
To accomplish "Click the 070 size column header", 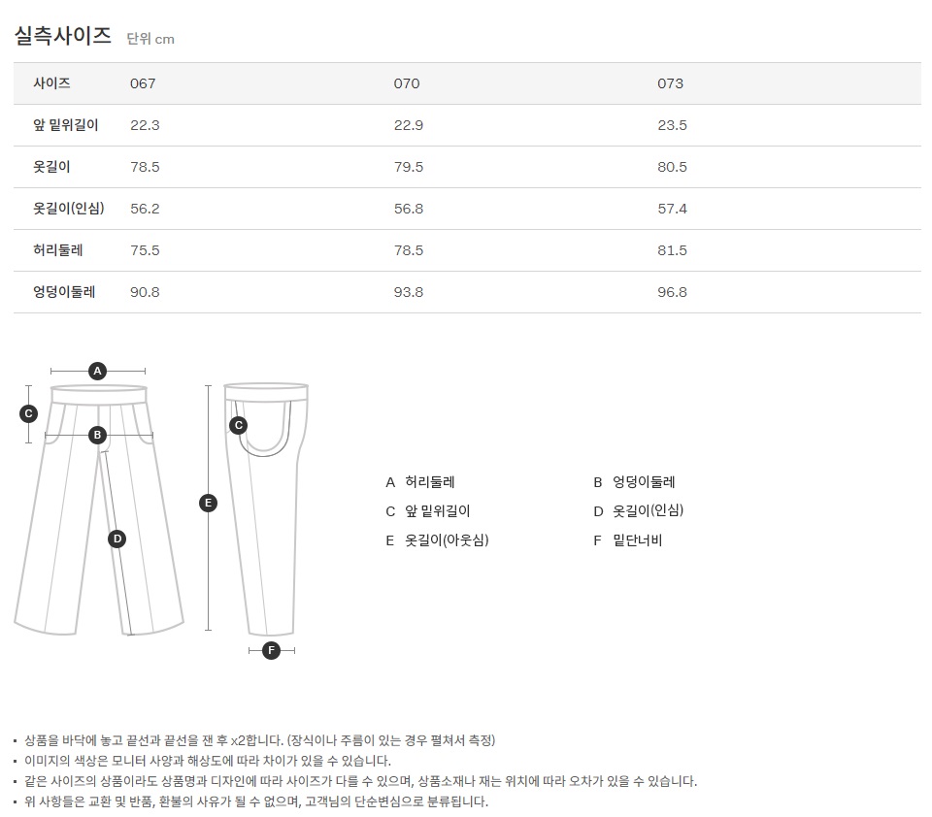I will pos(407,83).
